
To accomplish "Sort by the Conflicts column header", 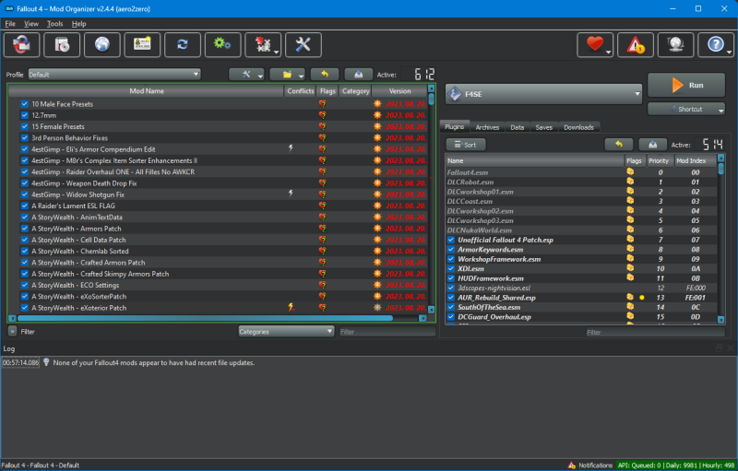I will coord(301,91).
